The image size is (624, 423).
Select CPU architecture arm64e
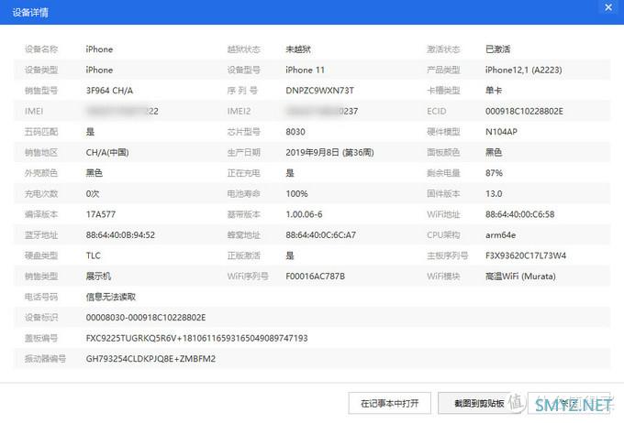[x=501, y=235]
